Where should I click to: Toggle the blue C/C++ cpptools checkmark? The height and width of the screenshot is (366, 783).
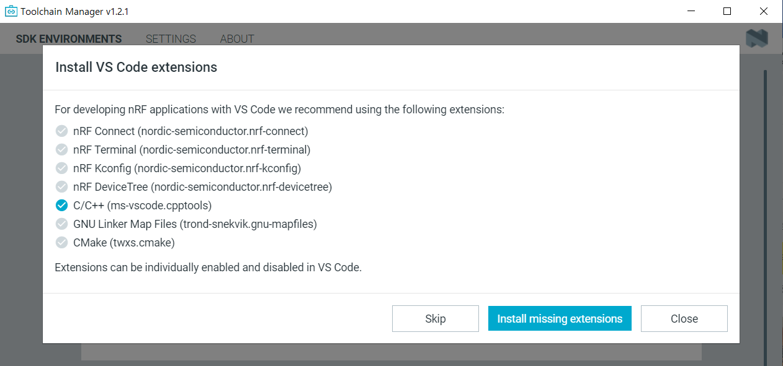click(x=61, y=206)
